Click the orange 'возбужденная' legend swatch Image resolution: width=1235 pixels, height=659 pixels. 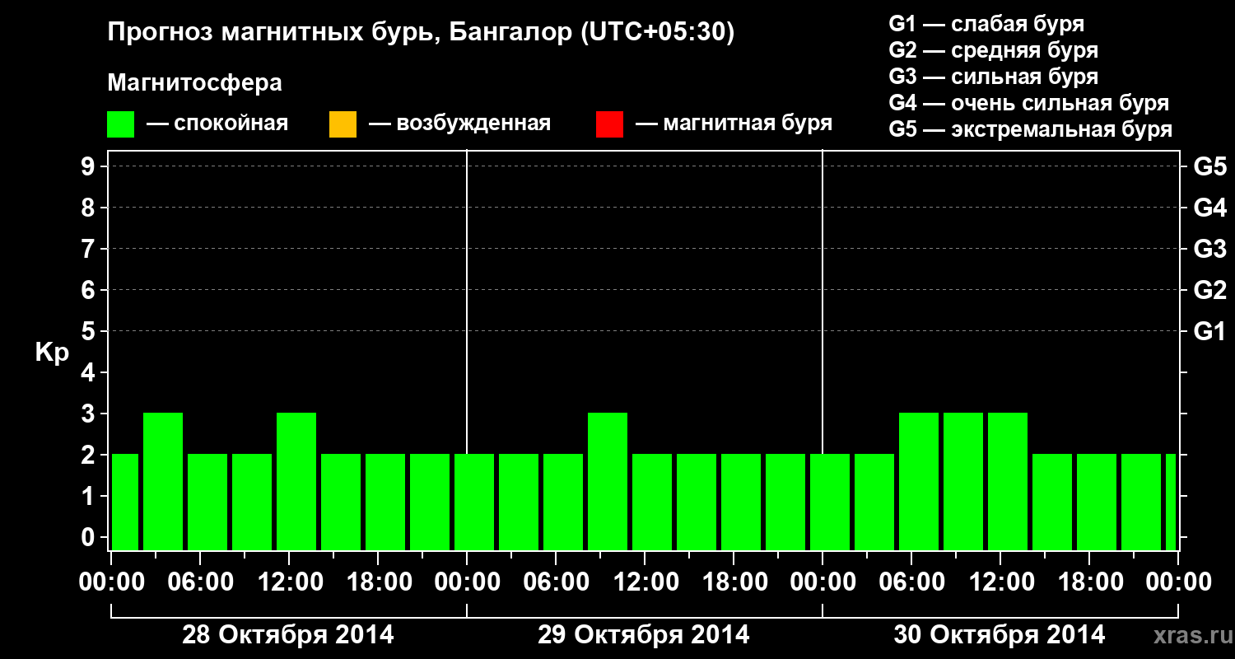point(343,124)
